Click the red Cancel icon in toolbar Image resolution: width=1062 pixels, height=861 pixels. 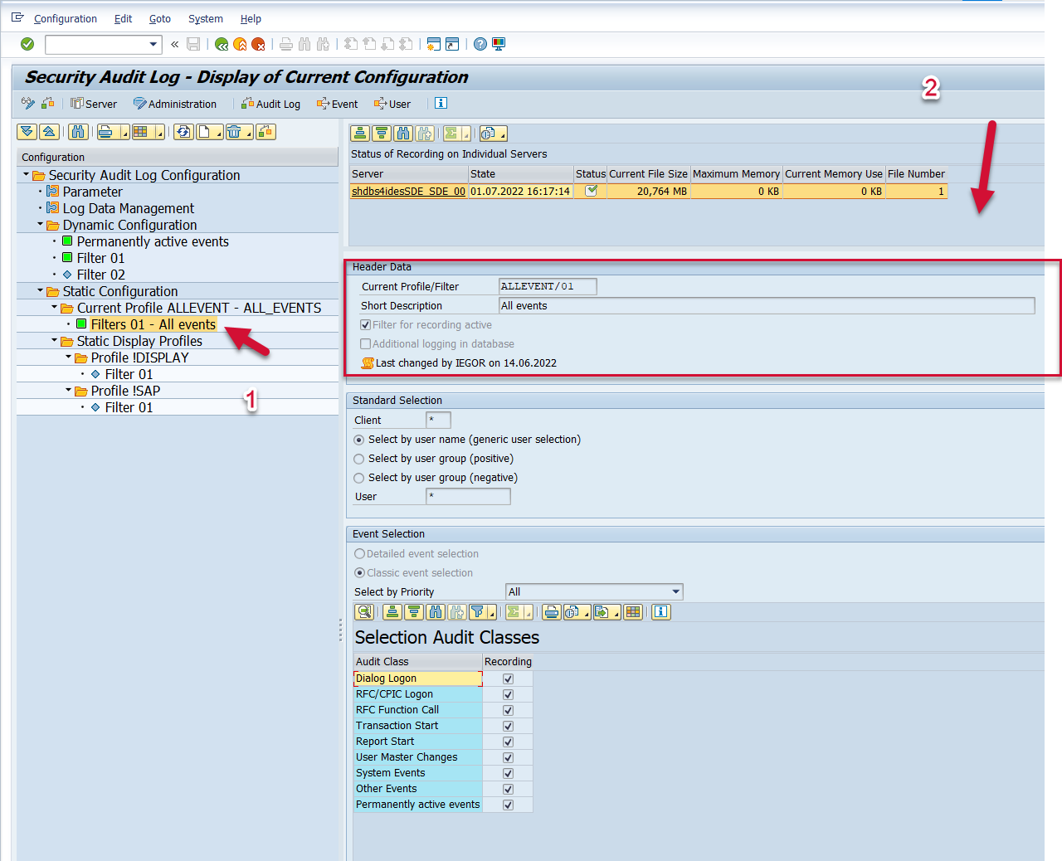pos(258,44)
